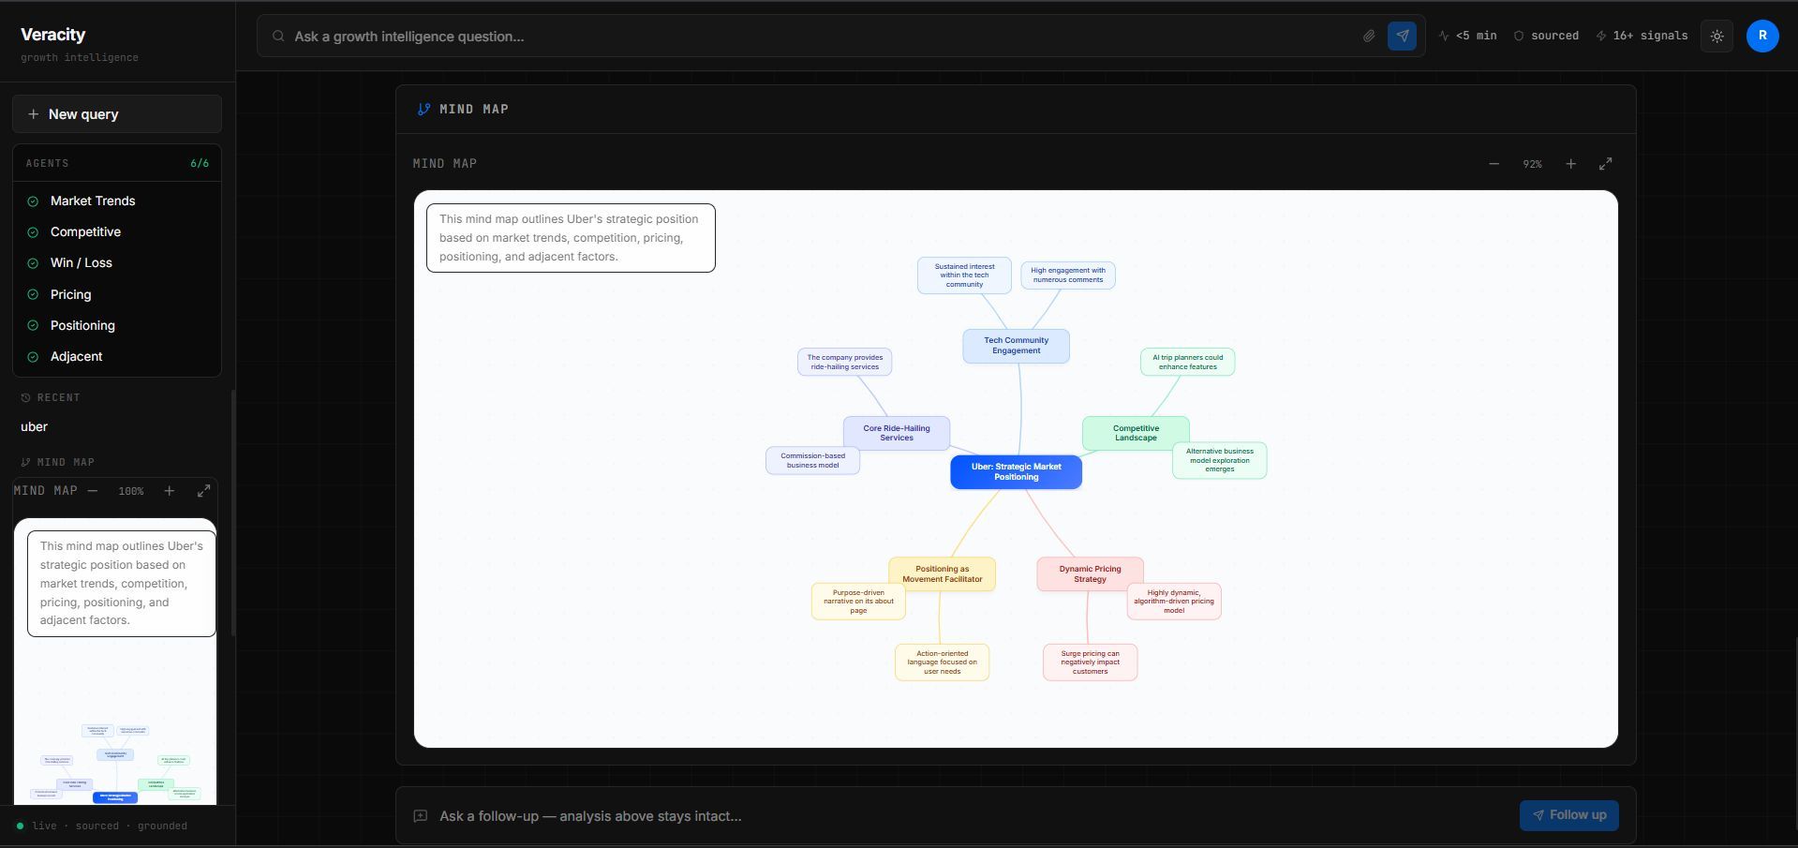Open the recent uber query

(35, 426)
